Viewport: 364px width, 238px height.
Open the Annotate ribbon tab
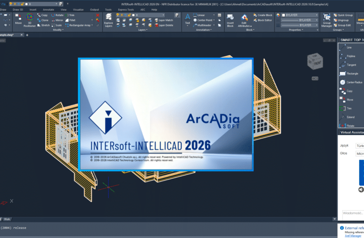click(x=49, y=9)
